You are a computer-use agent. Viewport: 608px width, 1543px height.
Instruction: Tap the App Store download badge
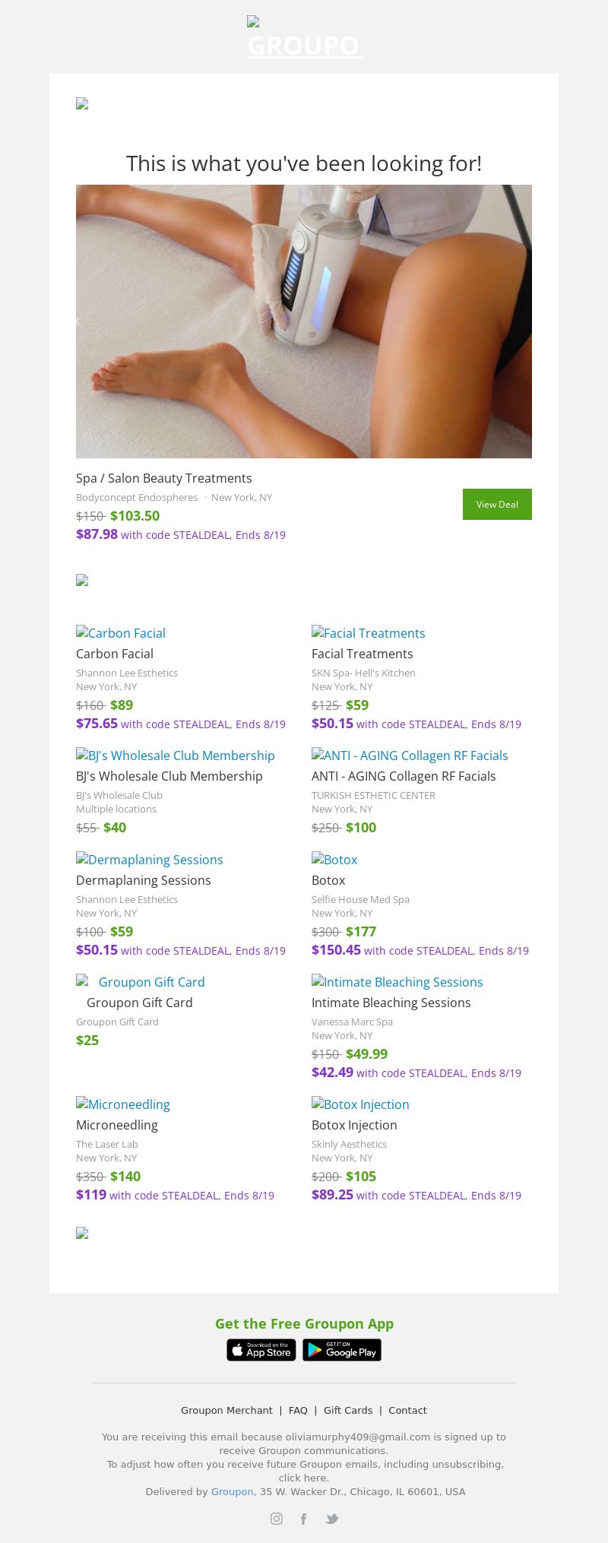[261, 1349]
